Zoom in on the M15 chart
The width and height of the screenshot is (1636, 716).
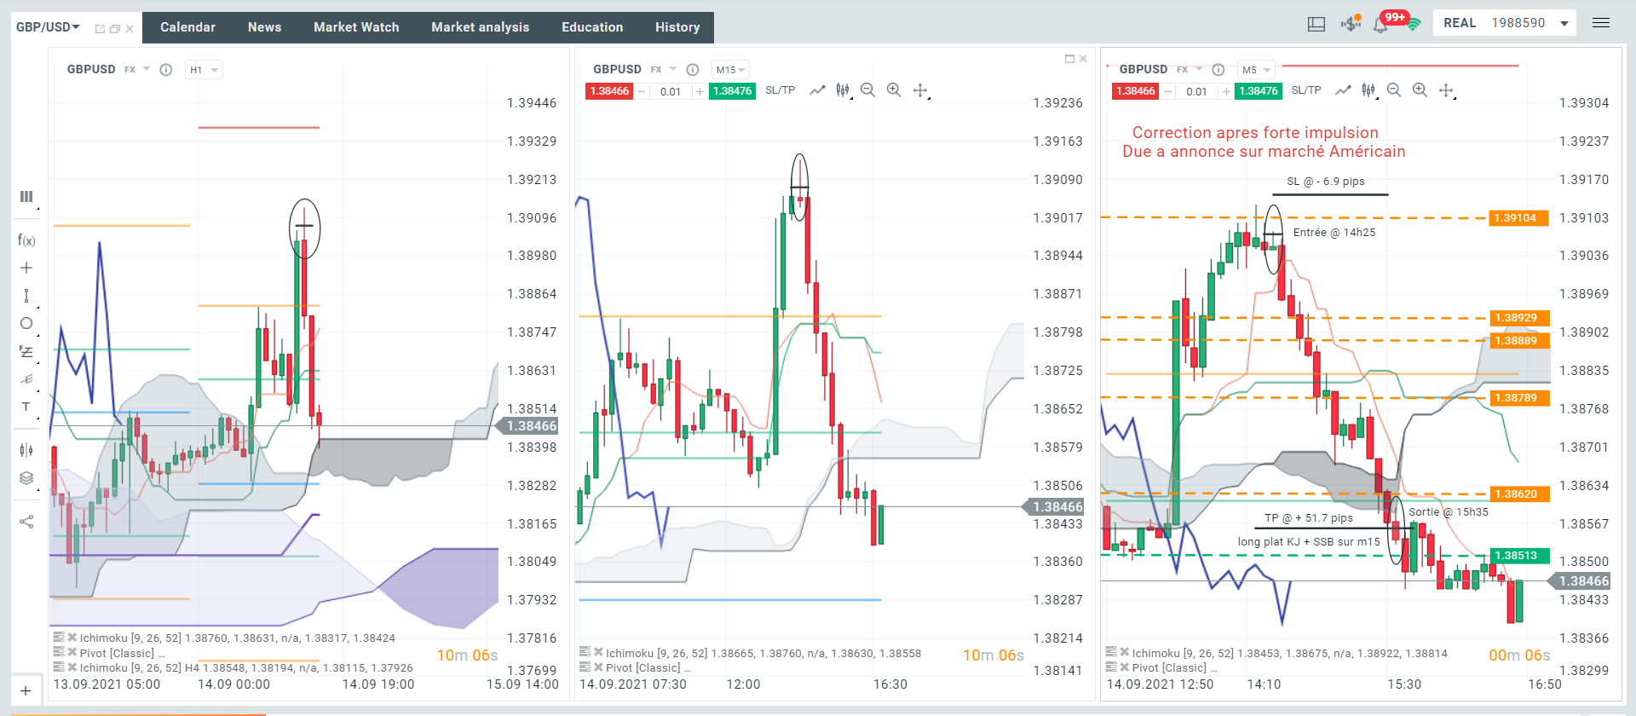tap(894, 90)
